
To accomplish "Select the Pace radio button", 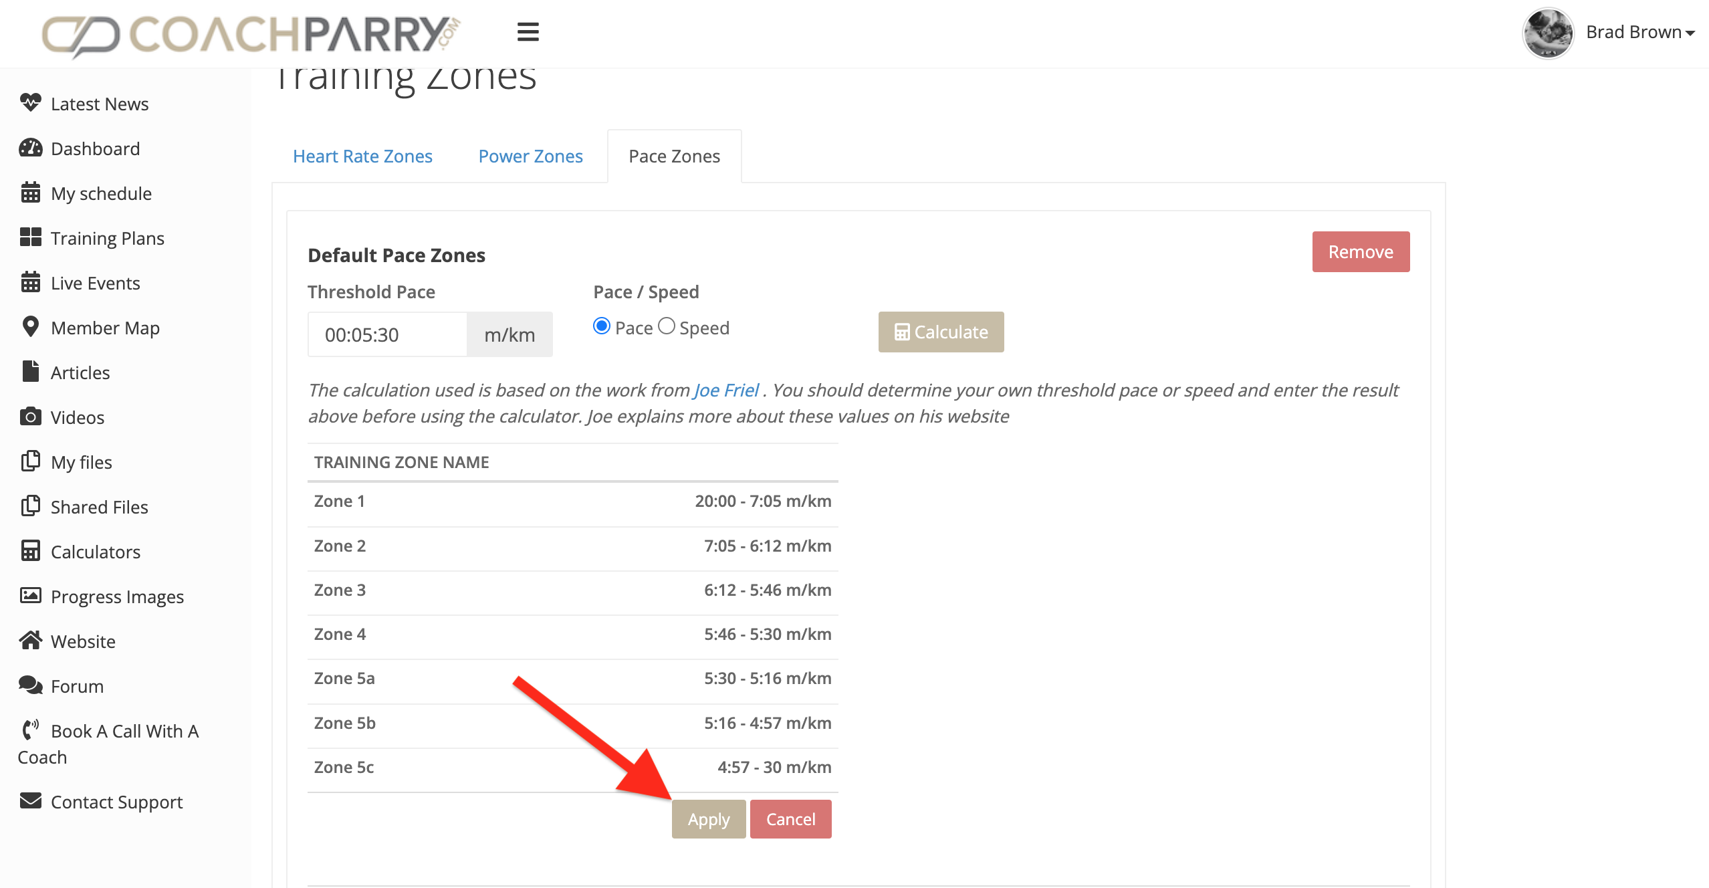I will coord(602,326).
